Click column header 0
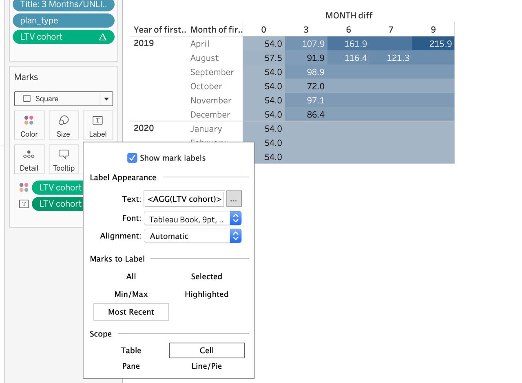The height and width of the screenshot is (383, 522). point(264,29)
